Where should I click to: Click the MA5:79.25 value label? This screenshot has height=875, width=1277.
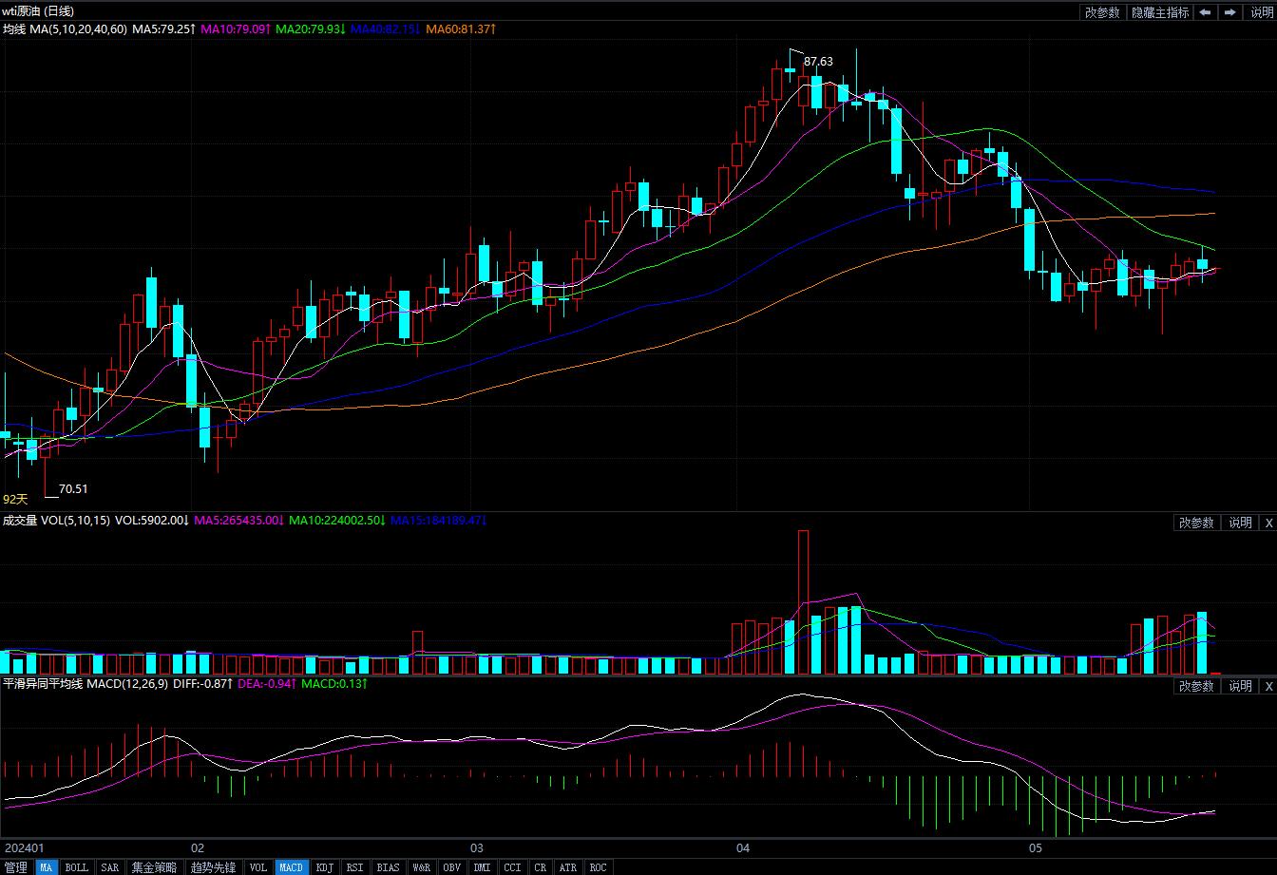164,29
